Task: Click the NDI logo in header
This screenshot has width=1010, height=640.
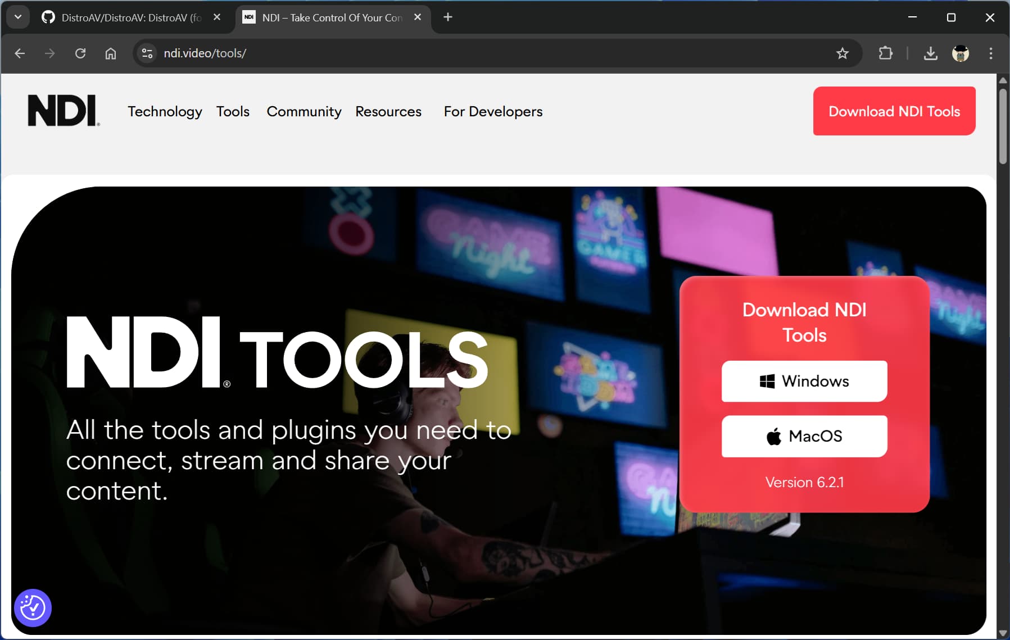Action: point(64,111)
